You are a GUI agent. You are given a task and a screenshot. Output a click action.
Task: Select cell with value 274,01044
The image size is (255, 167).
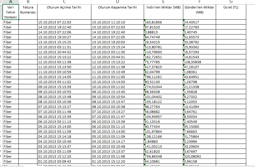click(x=163, y=87)
